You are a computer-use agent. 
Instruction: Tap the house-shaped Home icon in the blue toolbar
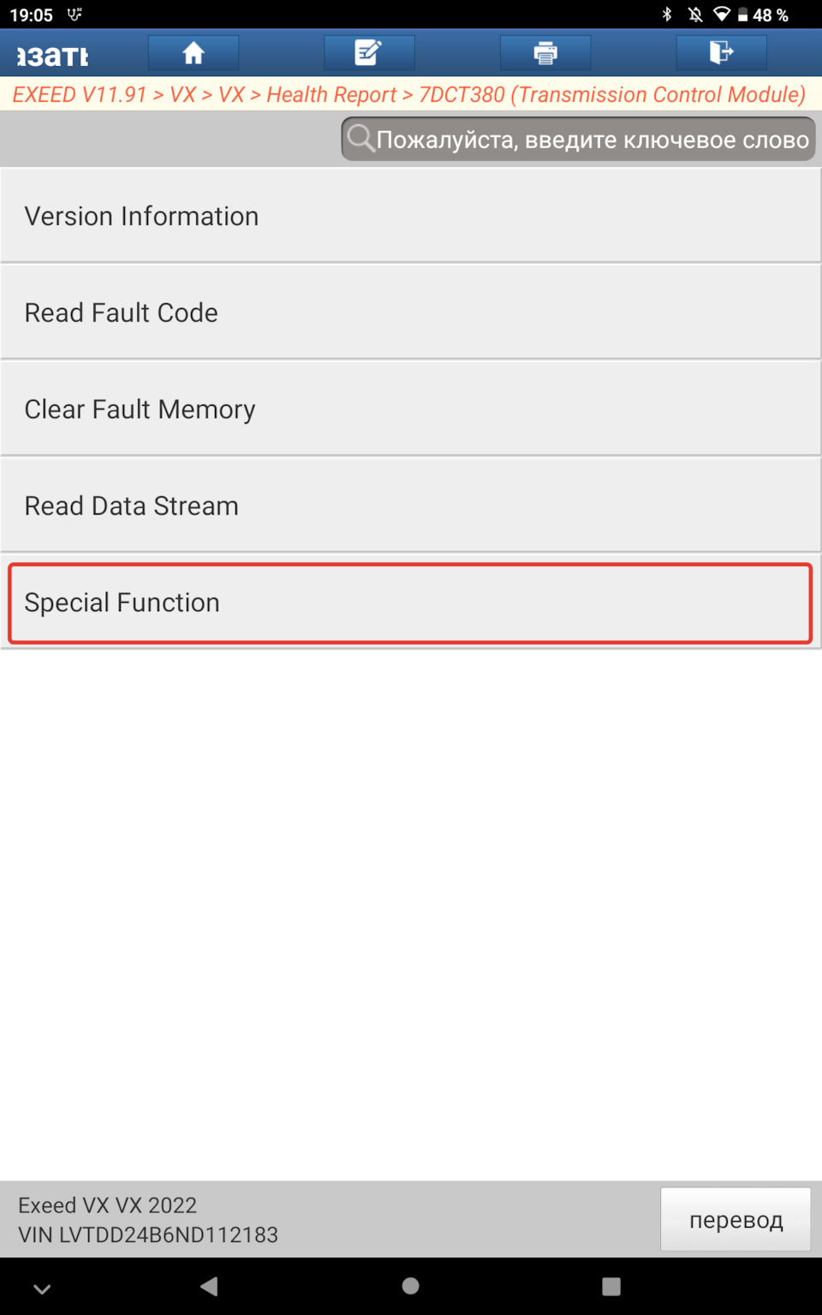194,53
